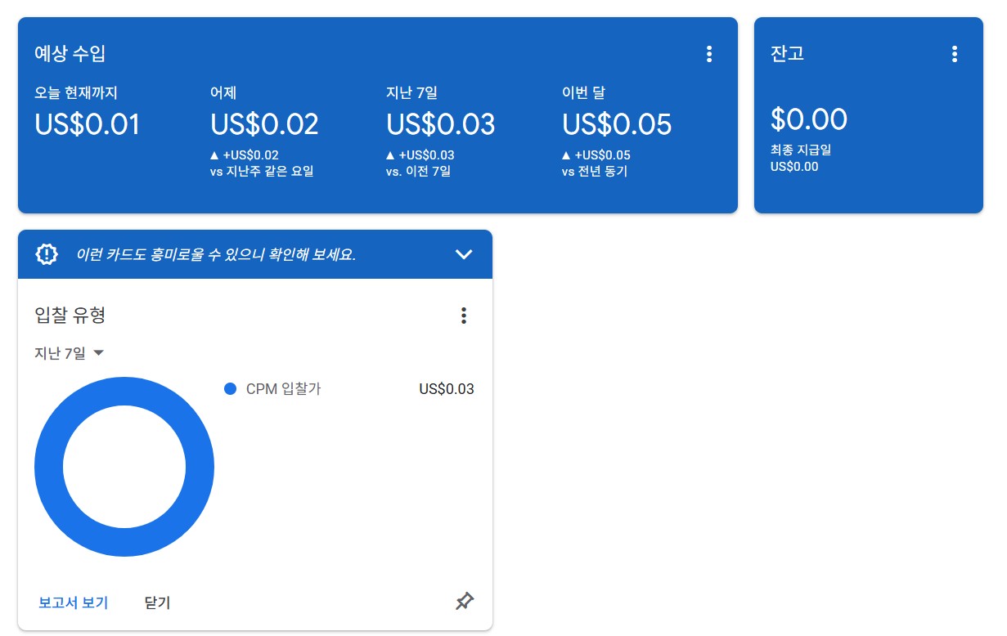The width and height of the screenshot is (1007, 636).
Task: Click the 닫기 button
Action: click(x=157, y=602)
